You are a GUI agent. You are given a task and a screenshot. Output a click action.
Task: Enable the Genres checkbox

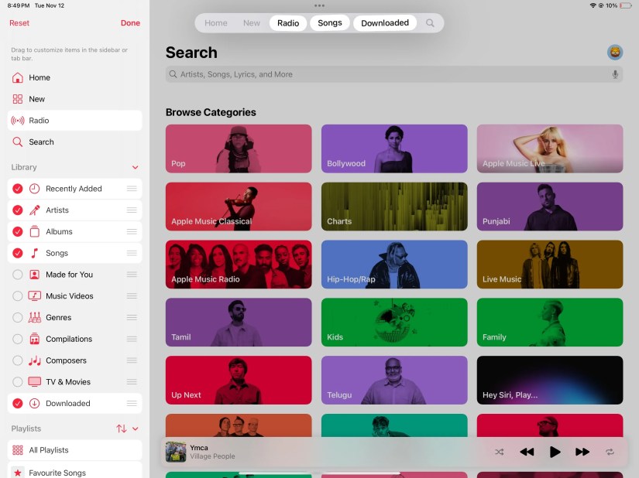[18, 317]
